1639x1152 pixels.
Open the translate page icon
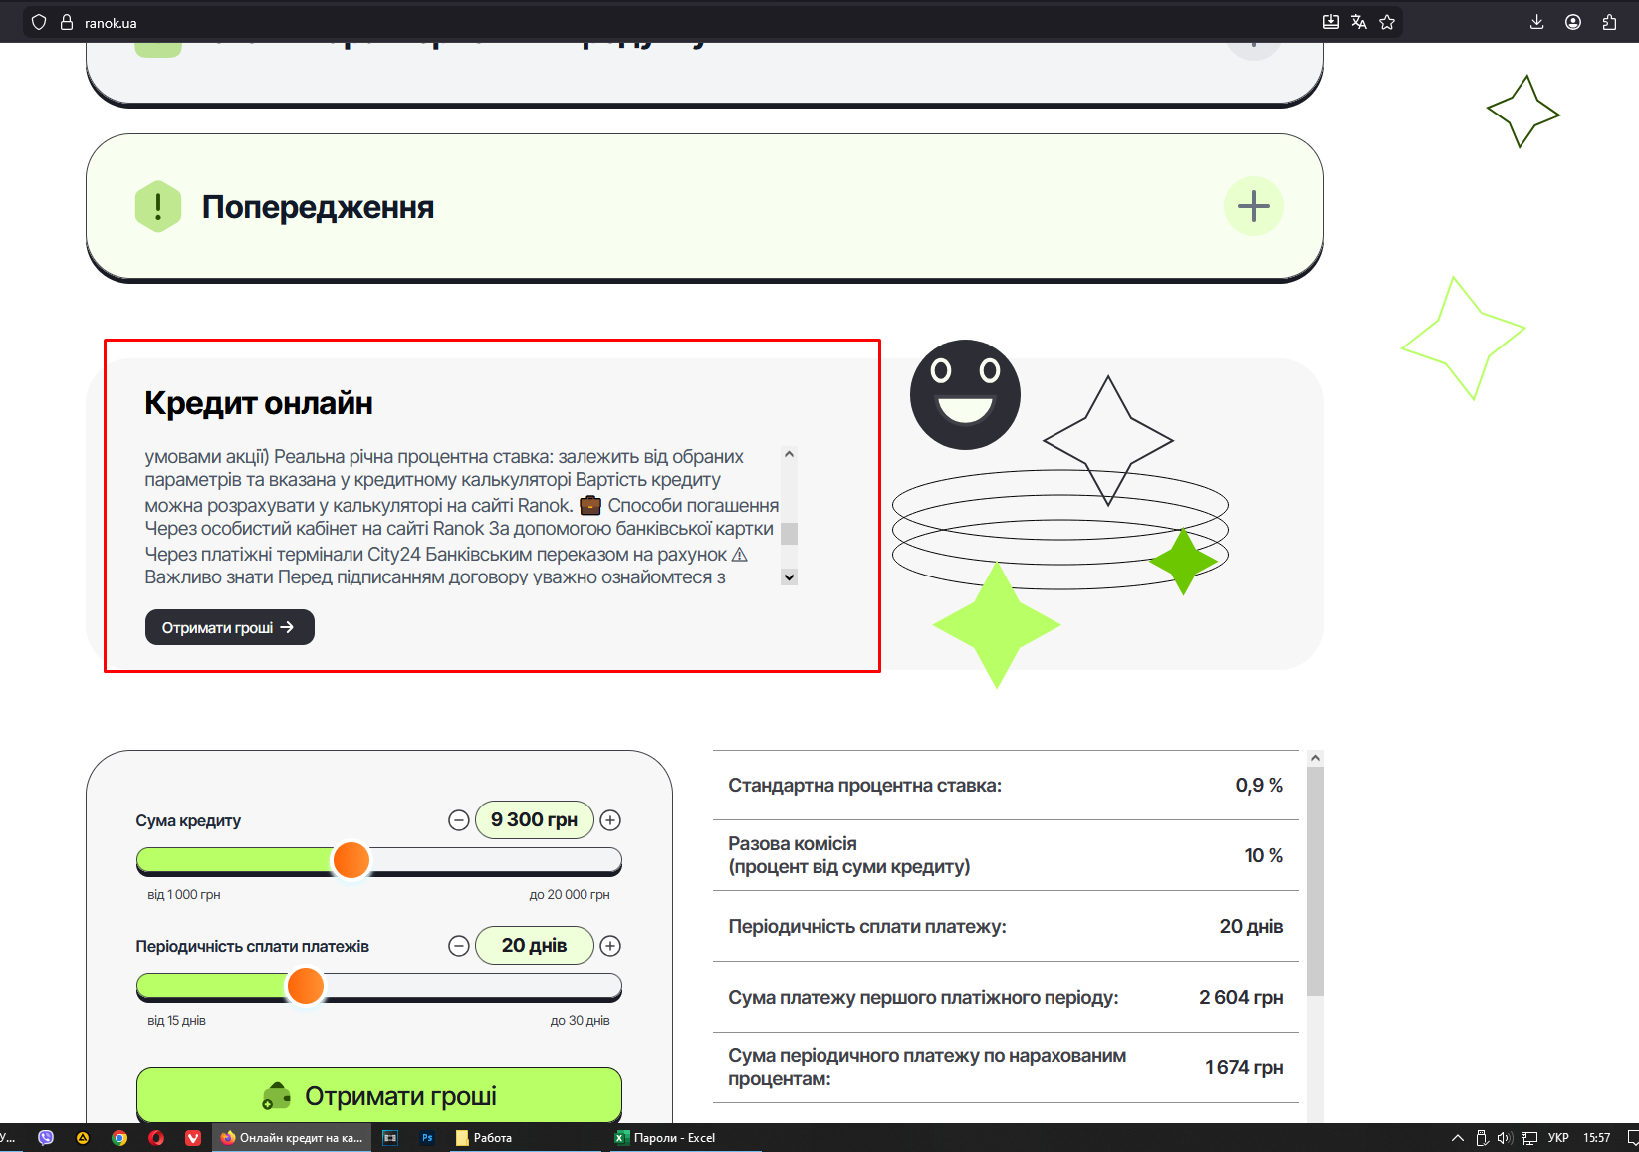(1359, 22)
